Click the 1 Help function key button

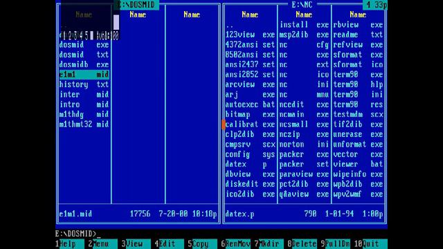pos(70,243)
